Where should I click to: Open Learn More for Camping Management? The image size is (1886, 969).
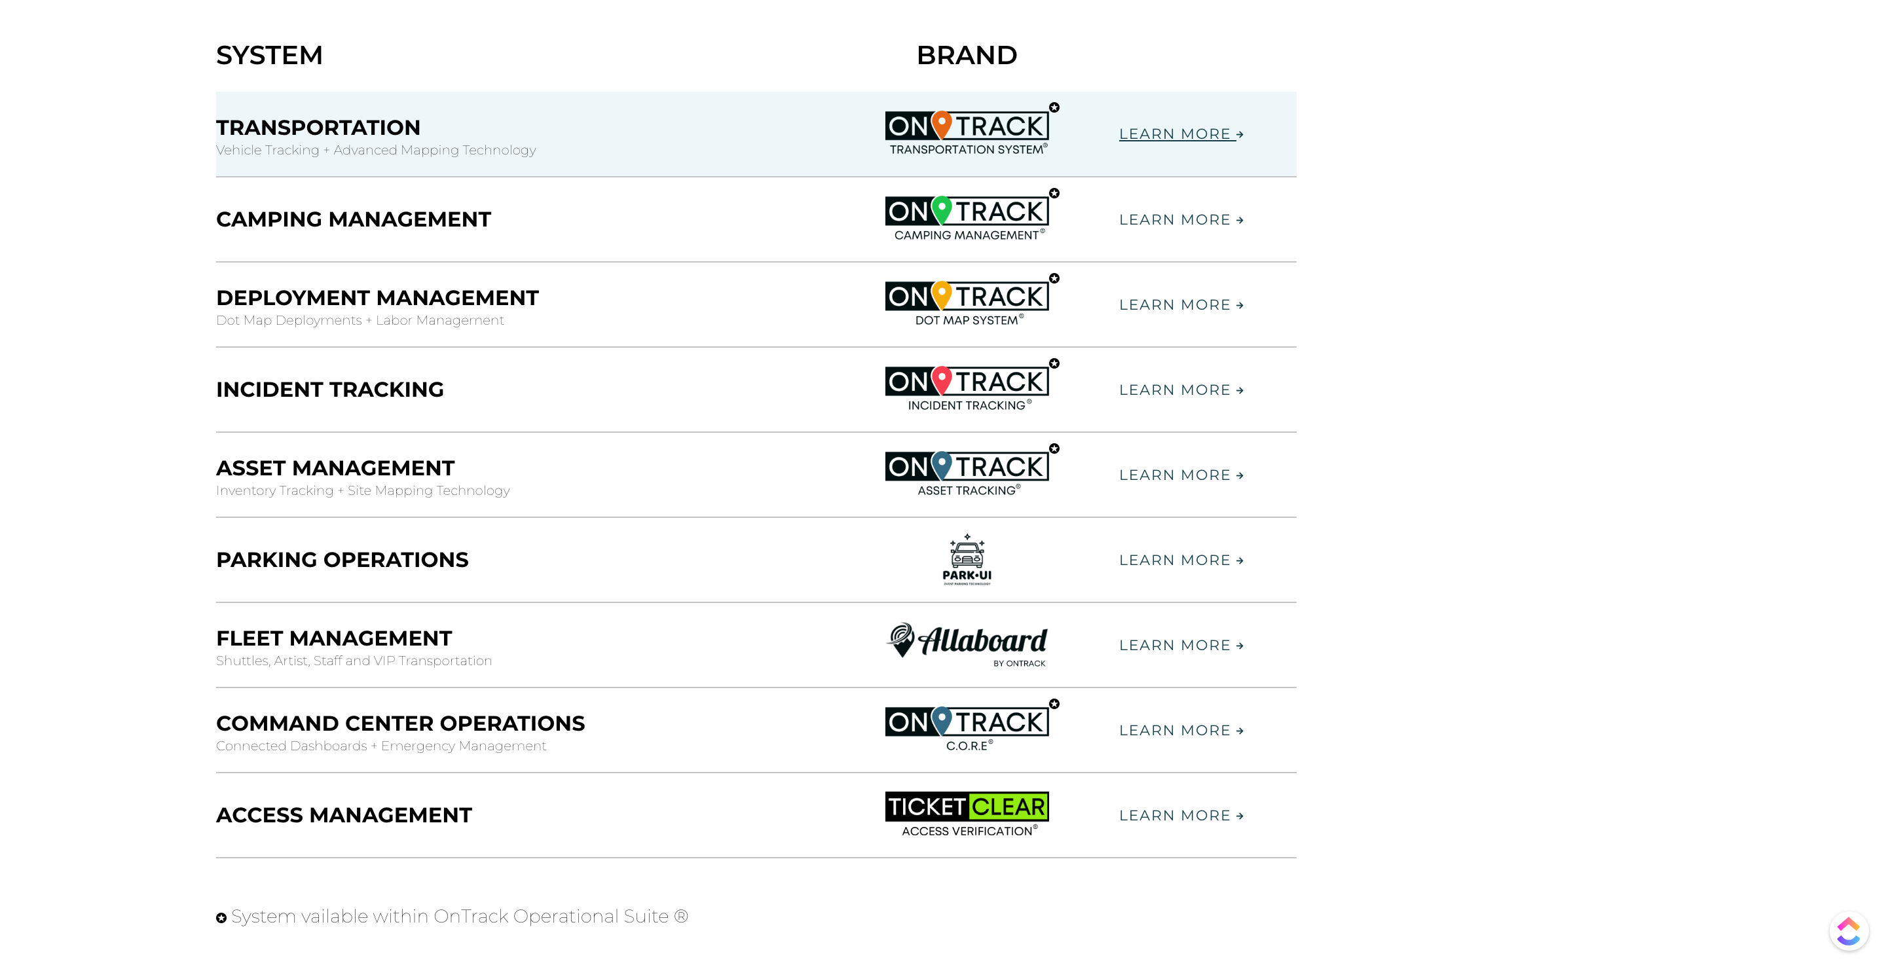1181,219
